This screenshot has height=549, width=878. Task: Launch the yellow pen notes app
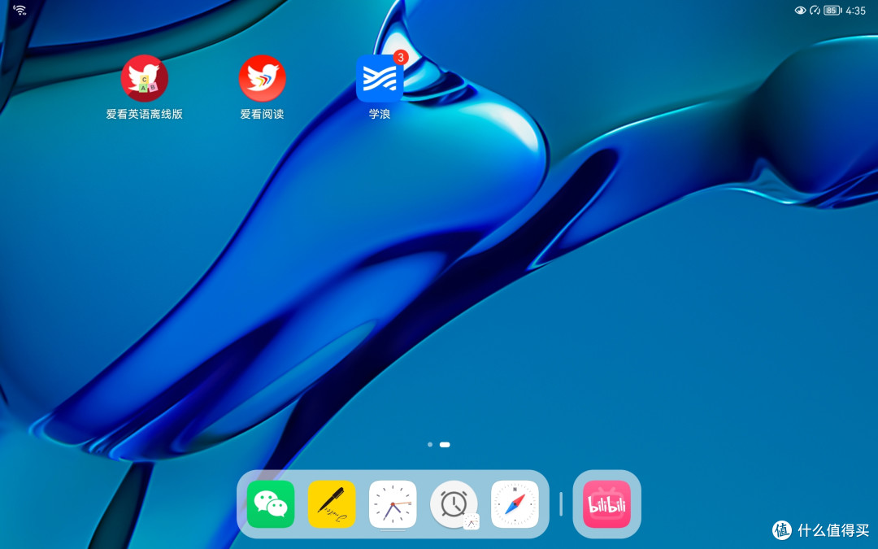pyautogui.click(x=332, y=504)
